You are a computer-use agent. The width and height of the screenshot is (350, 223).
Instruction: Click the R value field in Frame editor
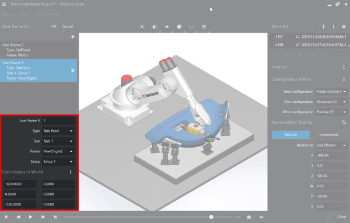click(331, 207)
